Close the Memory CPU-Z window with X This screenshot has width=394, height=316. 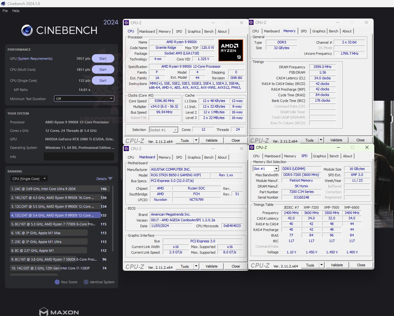pos(366,22)
